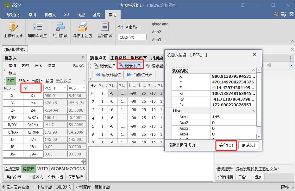
Task: Toggle the 伺服开 servo on indicator
Action: pos(28,169)
